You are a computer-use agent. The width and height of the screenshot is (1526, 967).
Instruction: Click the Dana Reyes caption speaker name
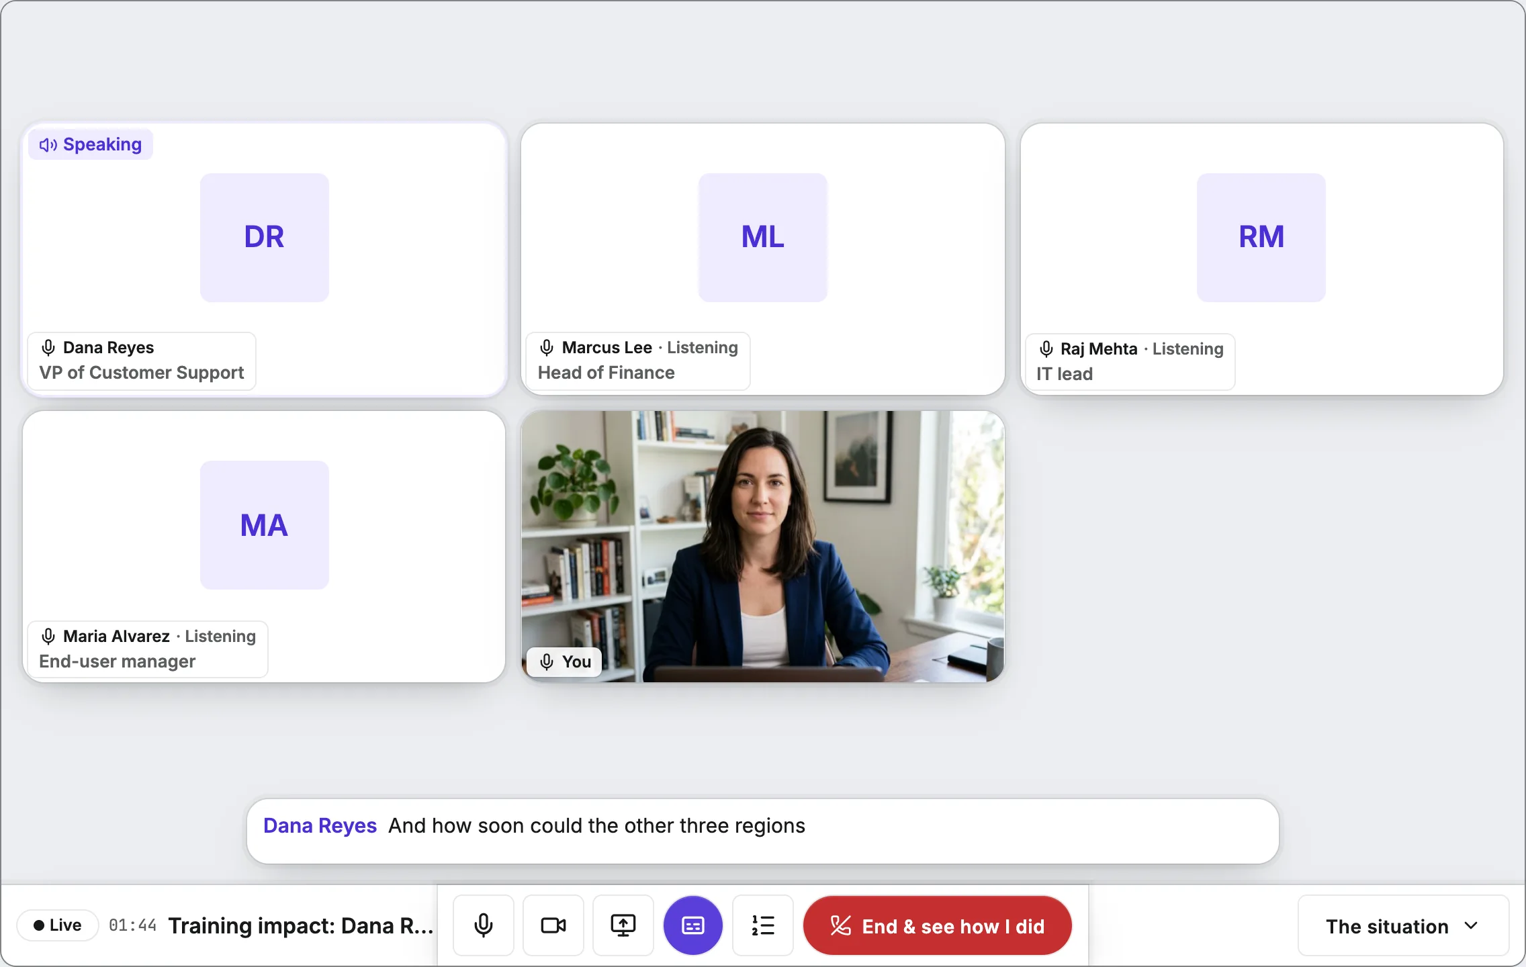coord(320,825)
